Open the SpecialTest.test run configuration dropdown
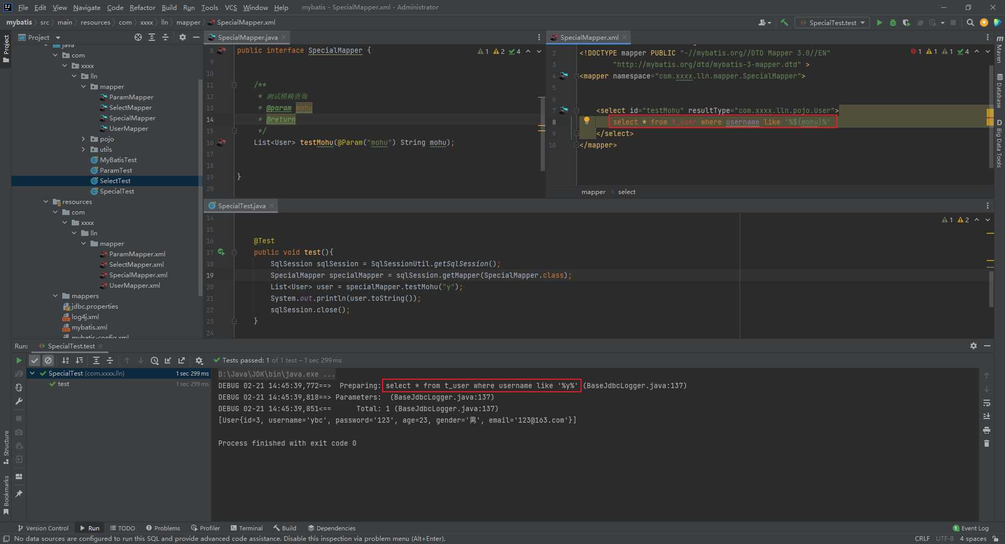Screen dimensions: 1005x544 [x=832, y=22]
